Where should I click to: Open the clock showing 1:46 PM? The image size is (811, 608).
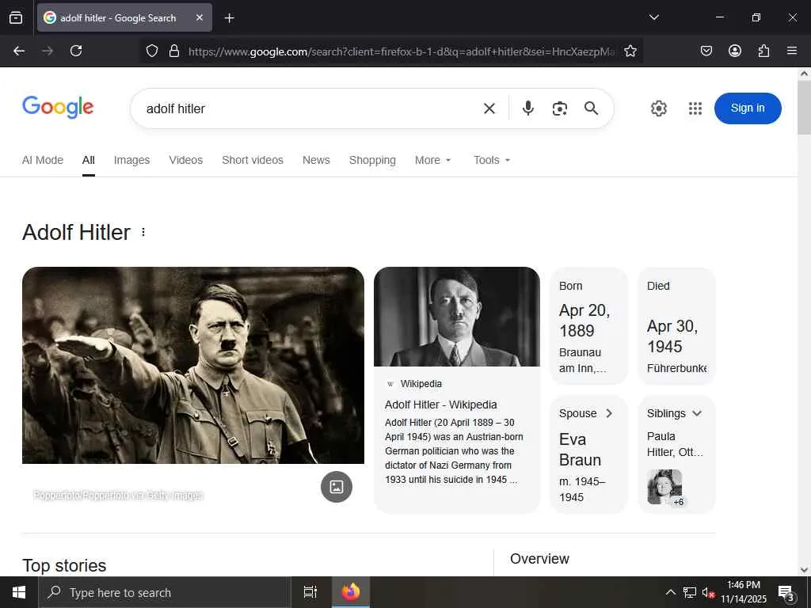[x=744, y=592]
